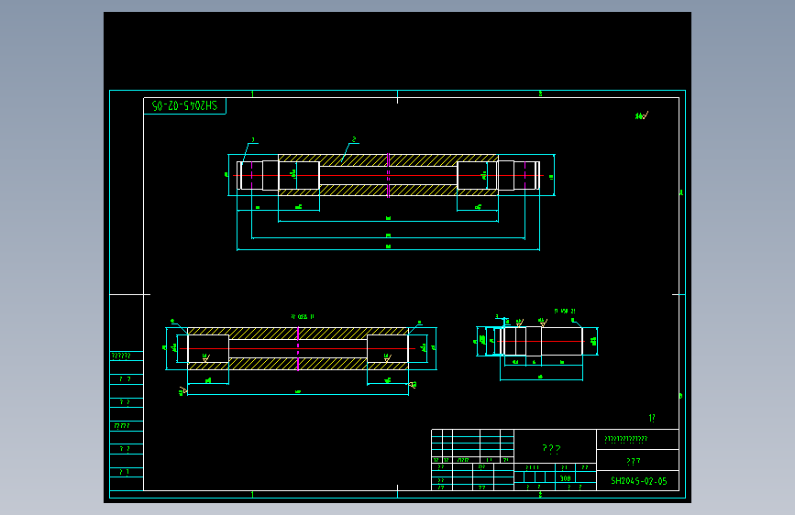Click the large ??? part name in title block

coord(552,449)
